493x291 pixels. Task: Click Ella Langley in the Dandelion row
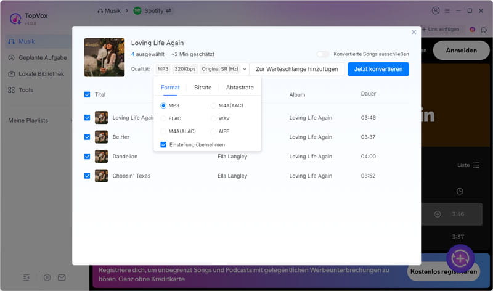[x=232, y=157]
